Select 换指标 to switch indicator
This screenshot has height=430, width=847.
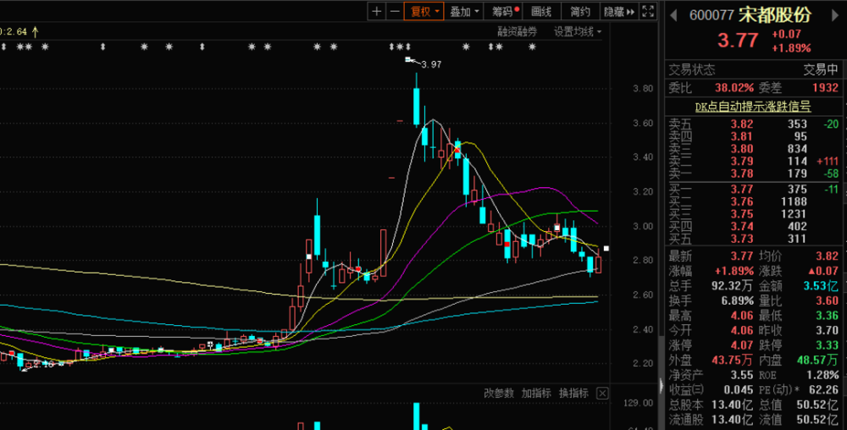(573, 394)
